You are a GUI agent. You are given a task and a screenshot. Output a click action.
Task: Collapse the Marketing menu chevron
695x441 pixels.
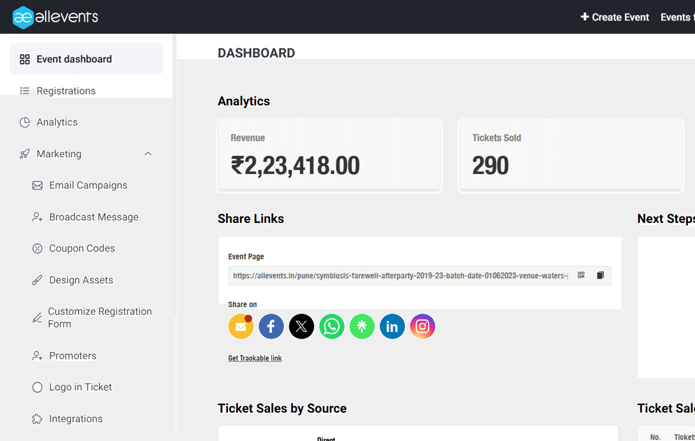[148, 154]
